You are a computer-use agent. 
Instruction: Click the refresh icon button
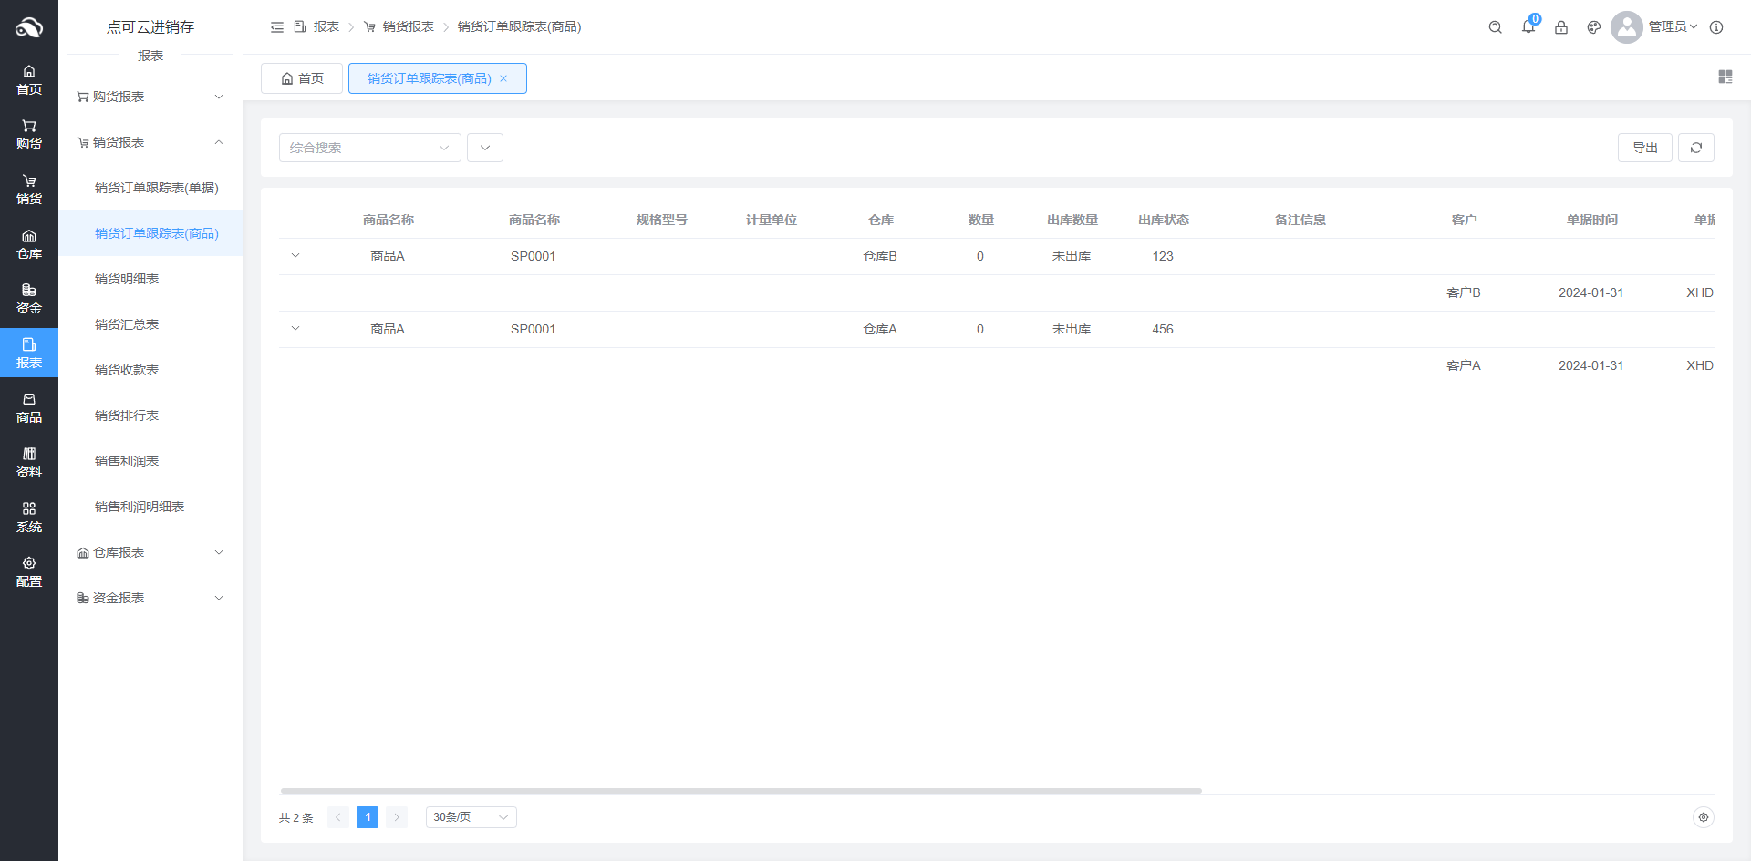tap(1696, 148)
